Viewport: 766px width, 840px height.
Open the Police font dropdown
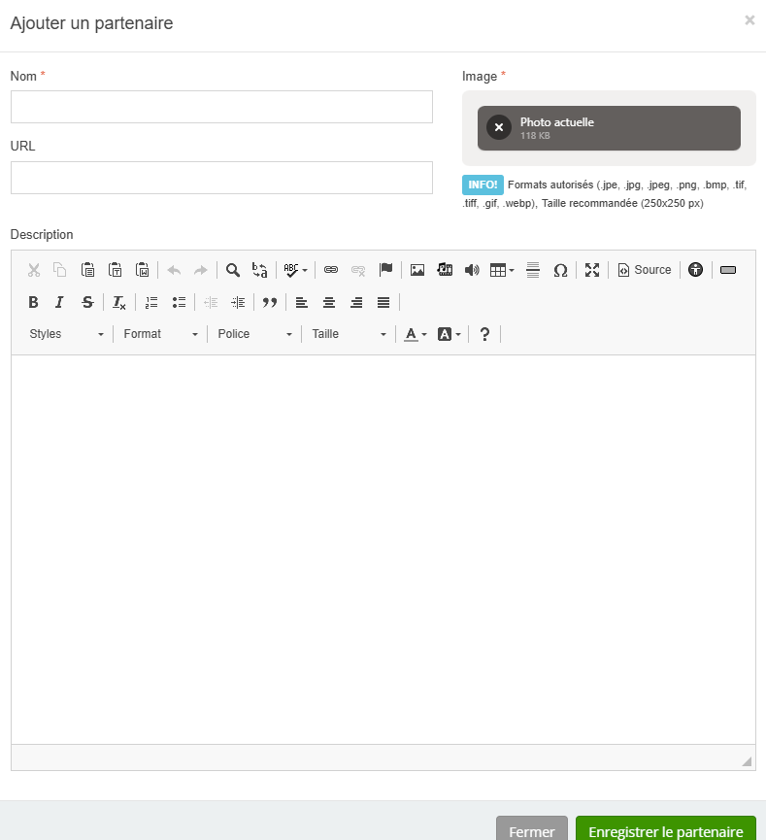coord(254,334)
